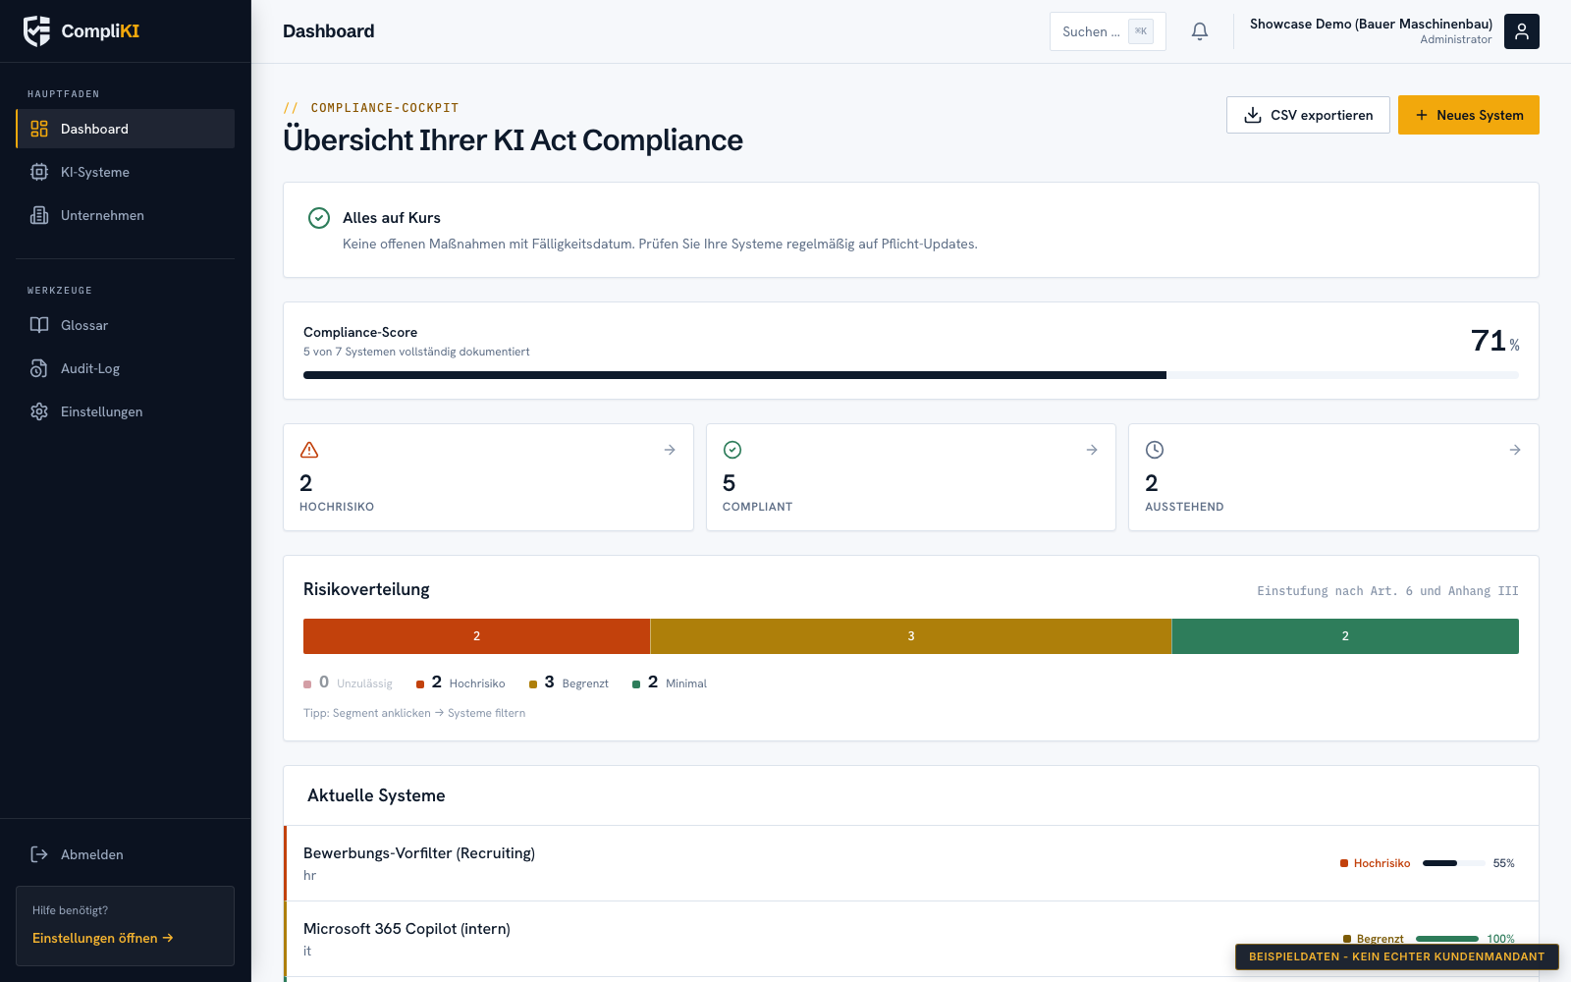
Task: Click the Aktuelle Systeme heading
Action: 376,795
